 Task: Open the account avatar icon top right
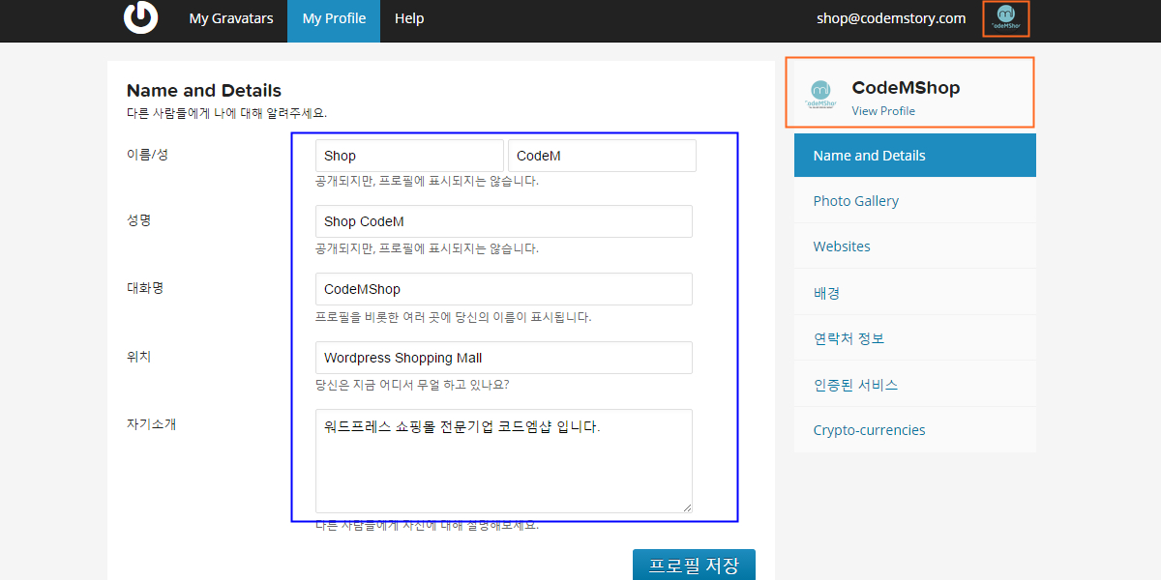(x=1005, y=18)
